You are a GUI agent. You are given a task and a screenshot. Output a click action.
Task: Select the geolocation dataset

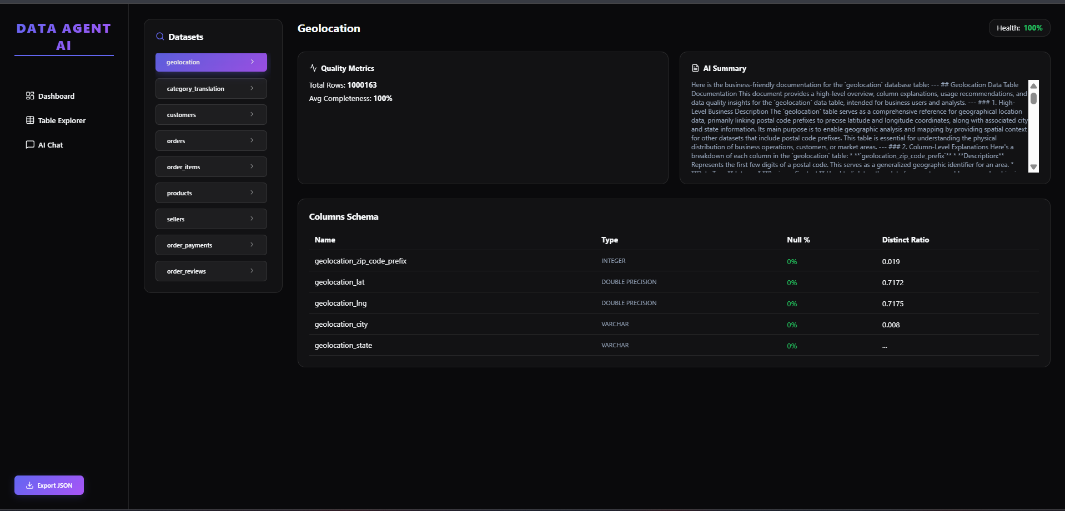pyautogui.click(x=211, y=62)
